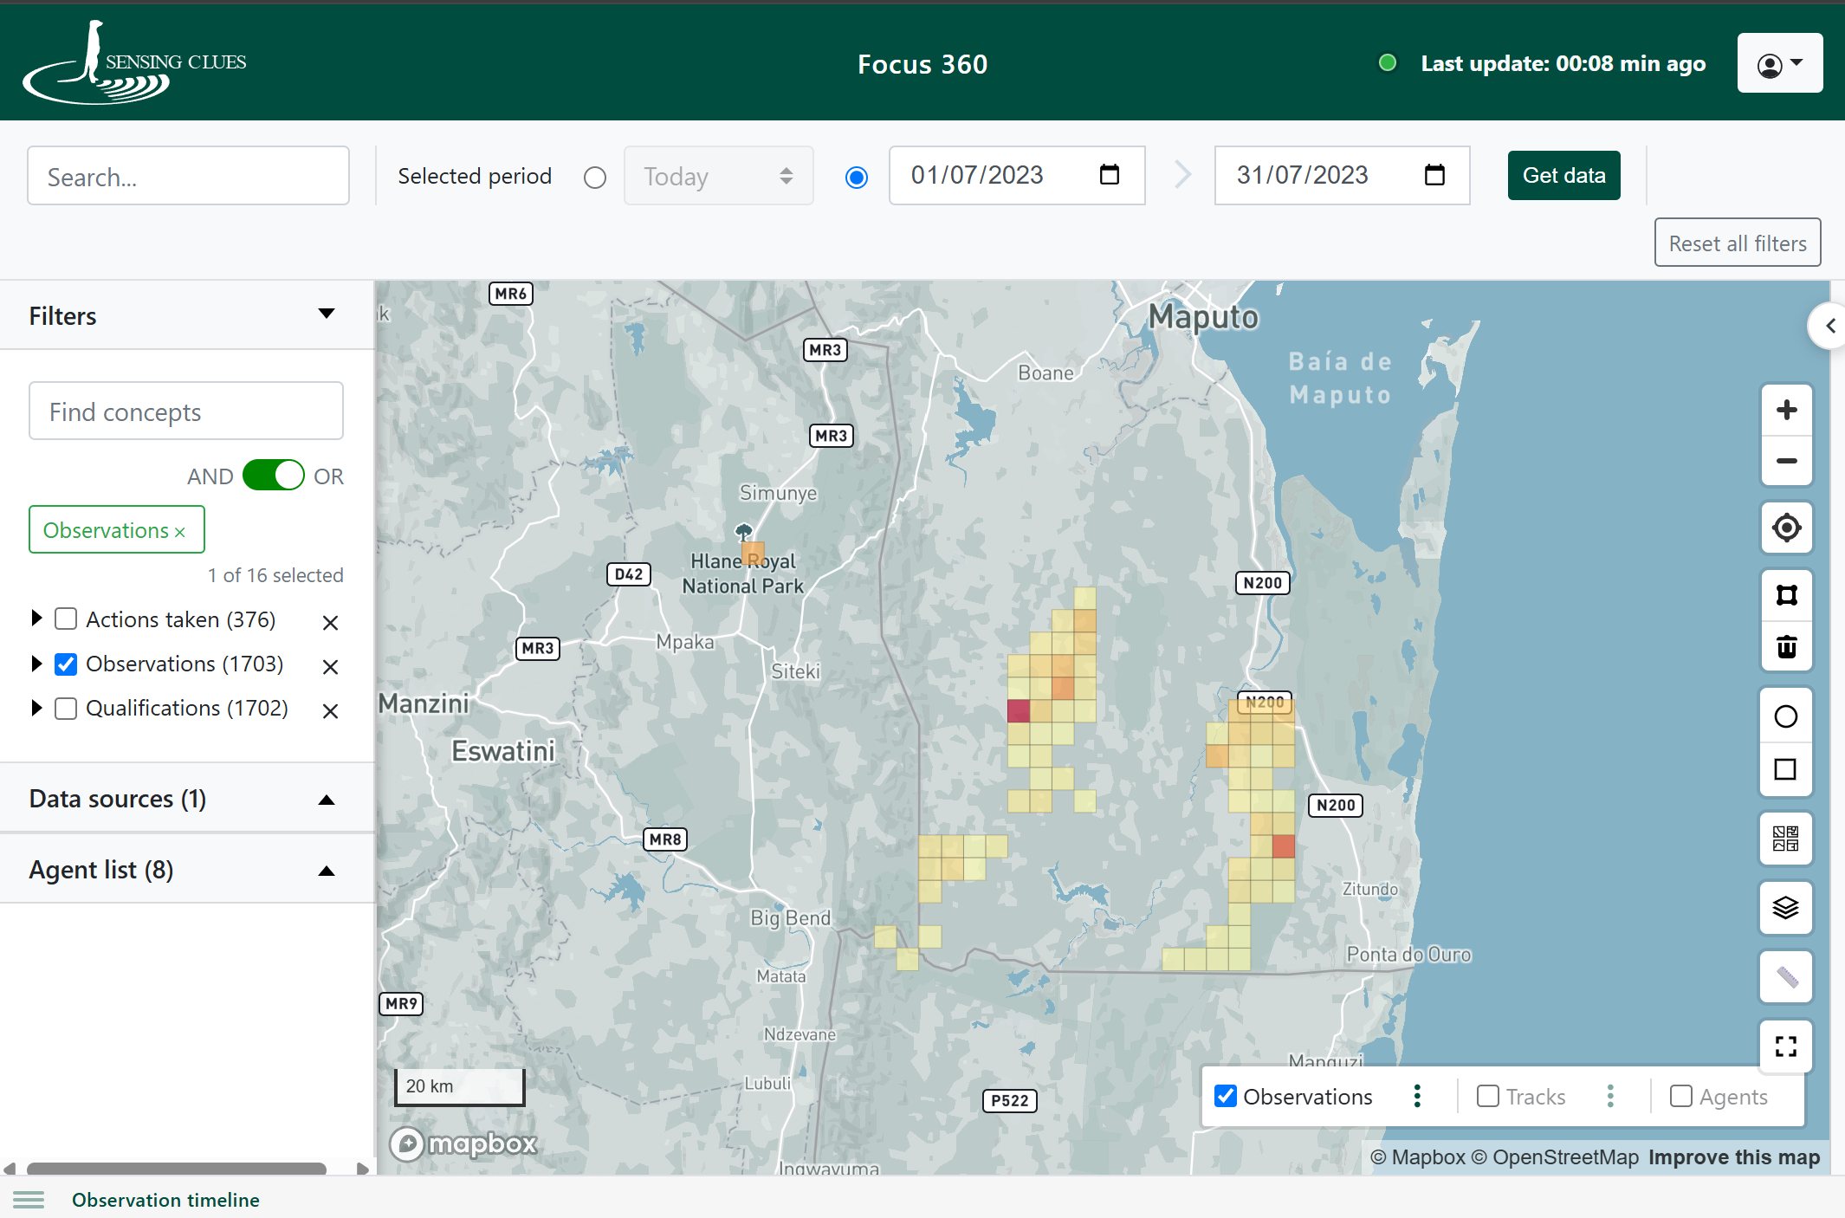This screenshot has width=1845, height=1218.
Task: Click the orange-red heatmap cell near N200
Action: pyautogui.click(x=1284, y=845)
